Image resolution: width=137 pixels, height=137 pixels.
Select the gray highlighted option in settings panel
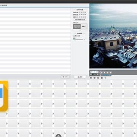77,26
